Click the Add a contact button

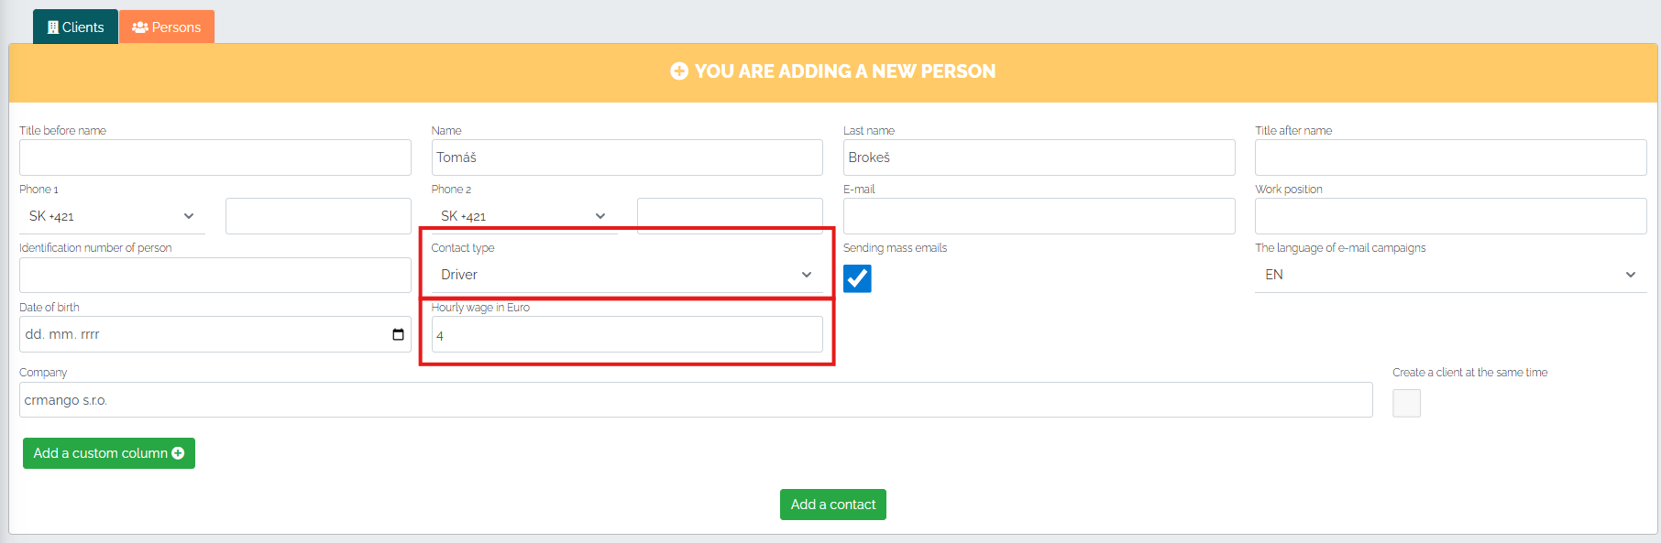point(833,505)
